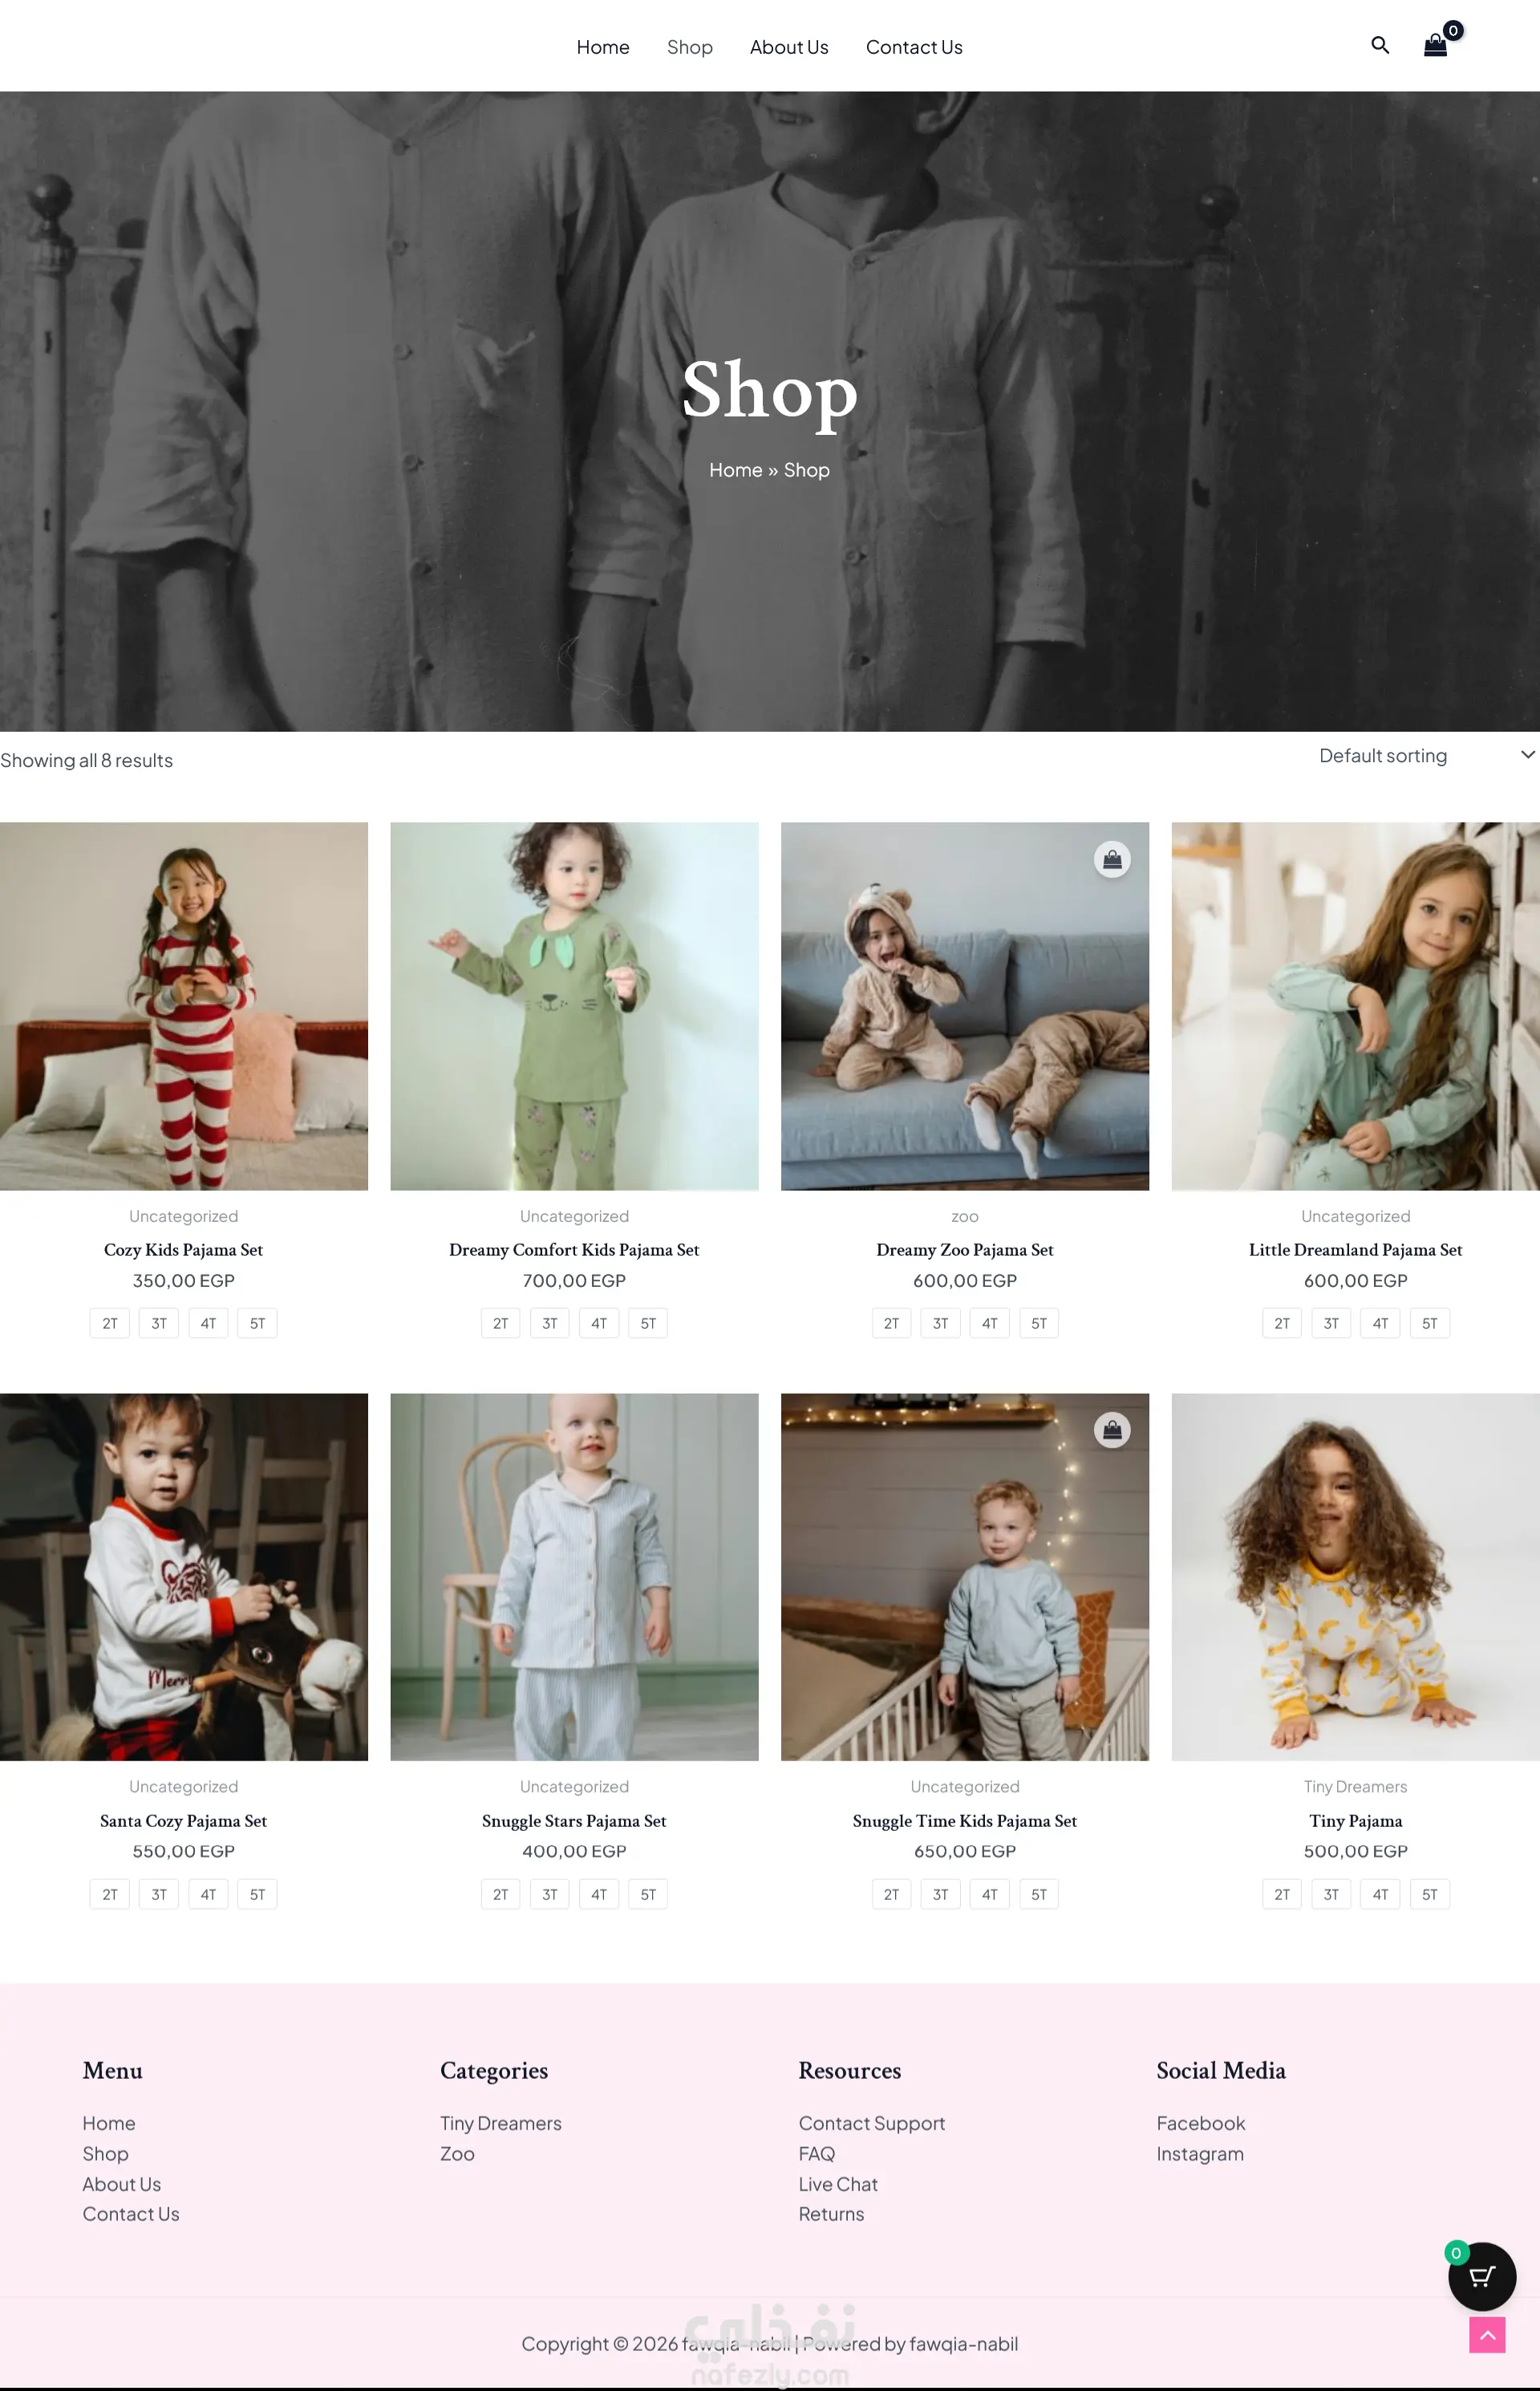Click Facebook link under Social Media
Screen dimensions: 1540x2391
tap(1200, 2123)
